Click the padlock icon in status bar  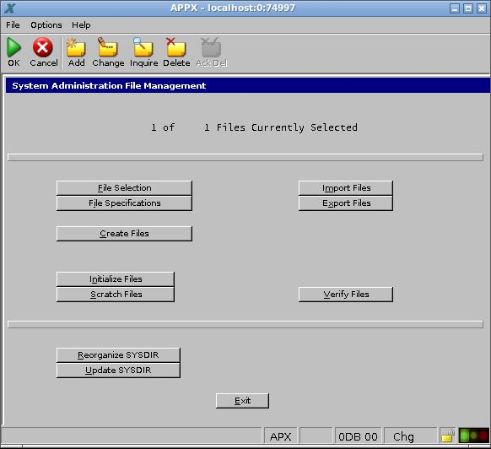[x=447, y=435]
